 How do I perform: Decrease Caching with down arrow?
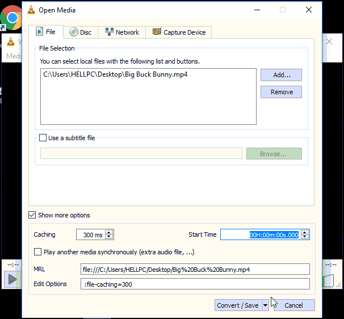coord(109,237)
